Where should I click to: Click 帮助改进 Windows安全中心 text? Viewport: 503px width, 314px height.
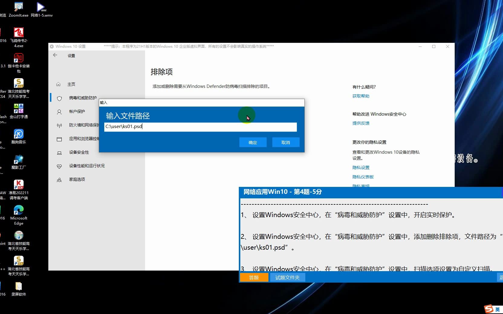(379, 114)
